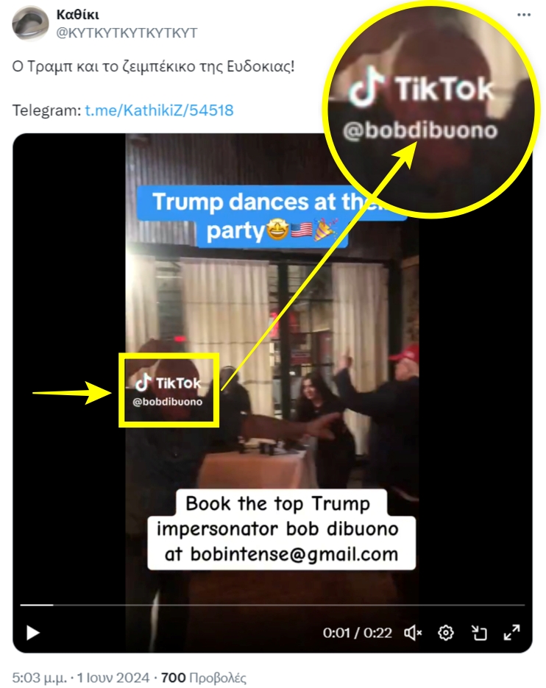Click the tweet text about Τραμπ
This screenshot has width=546, height=688.
pyautogui.click(x=153, y=66)
